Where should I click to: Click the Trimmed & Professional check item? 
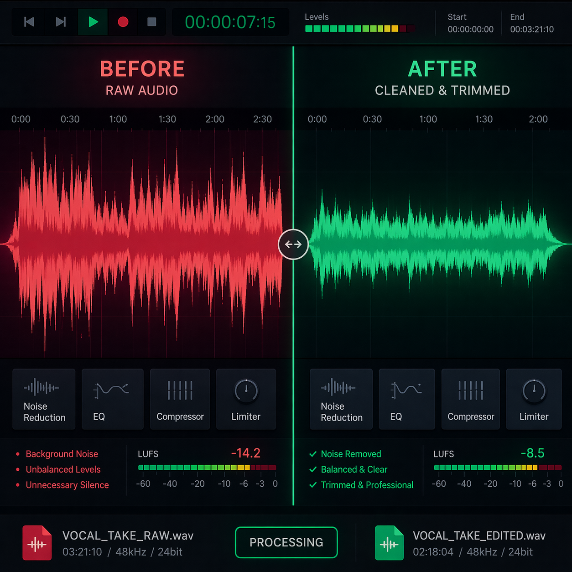pos(361,485)
